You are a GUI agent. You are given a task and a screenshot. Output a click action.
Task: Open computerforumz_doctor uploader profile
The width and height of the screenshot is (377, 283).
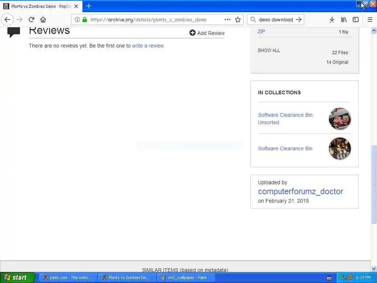(300, 192)
